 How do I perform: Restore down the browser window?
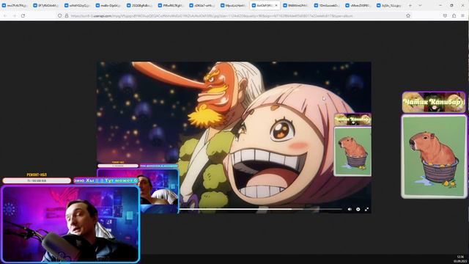click(x=451, y=5)
